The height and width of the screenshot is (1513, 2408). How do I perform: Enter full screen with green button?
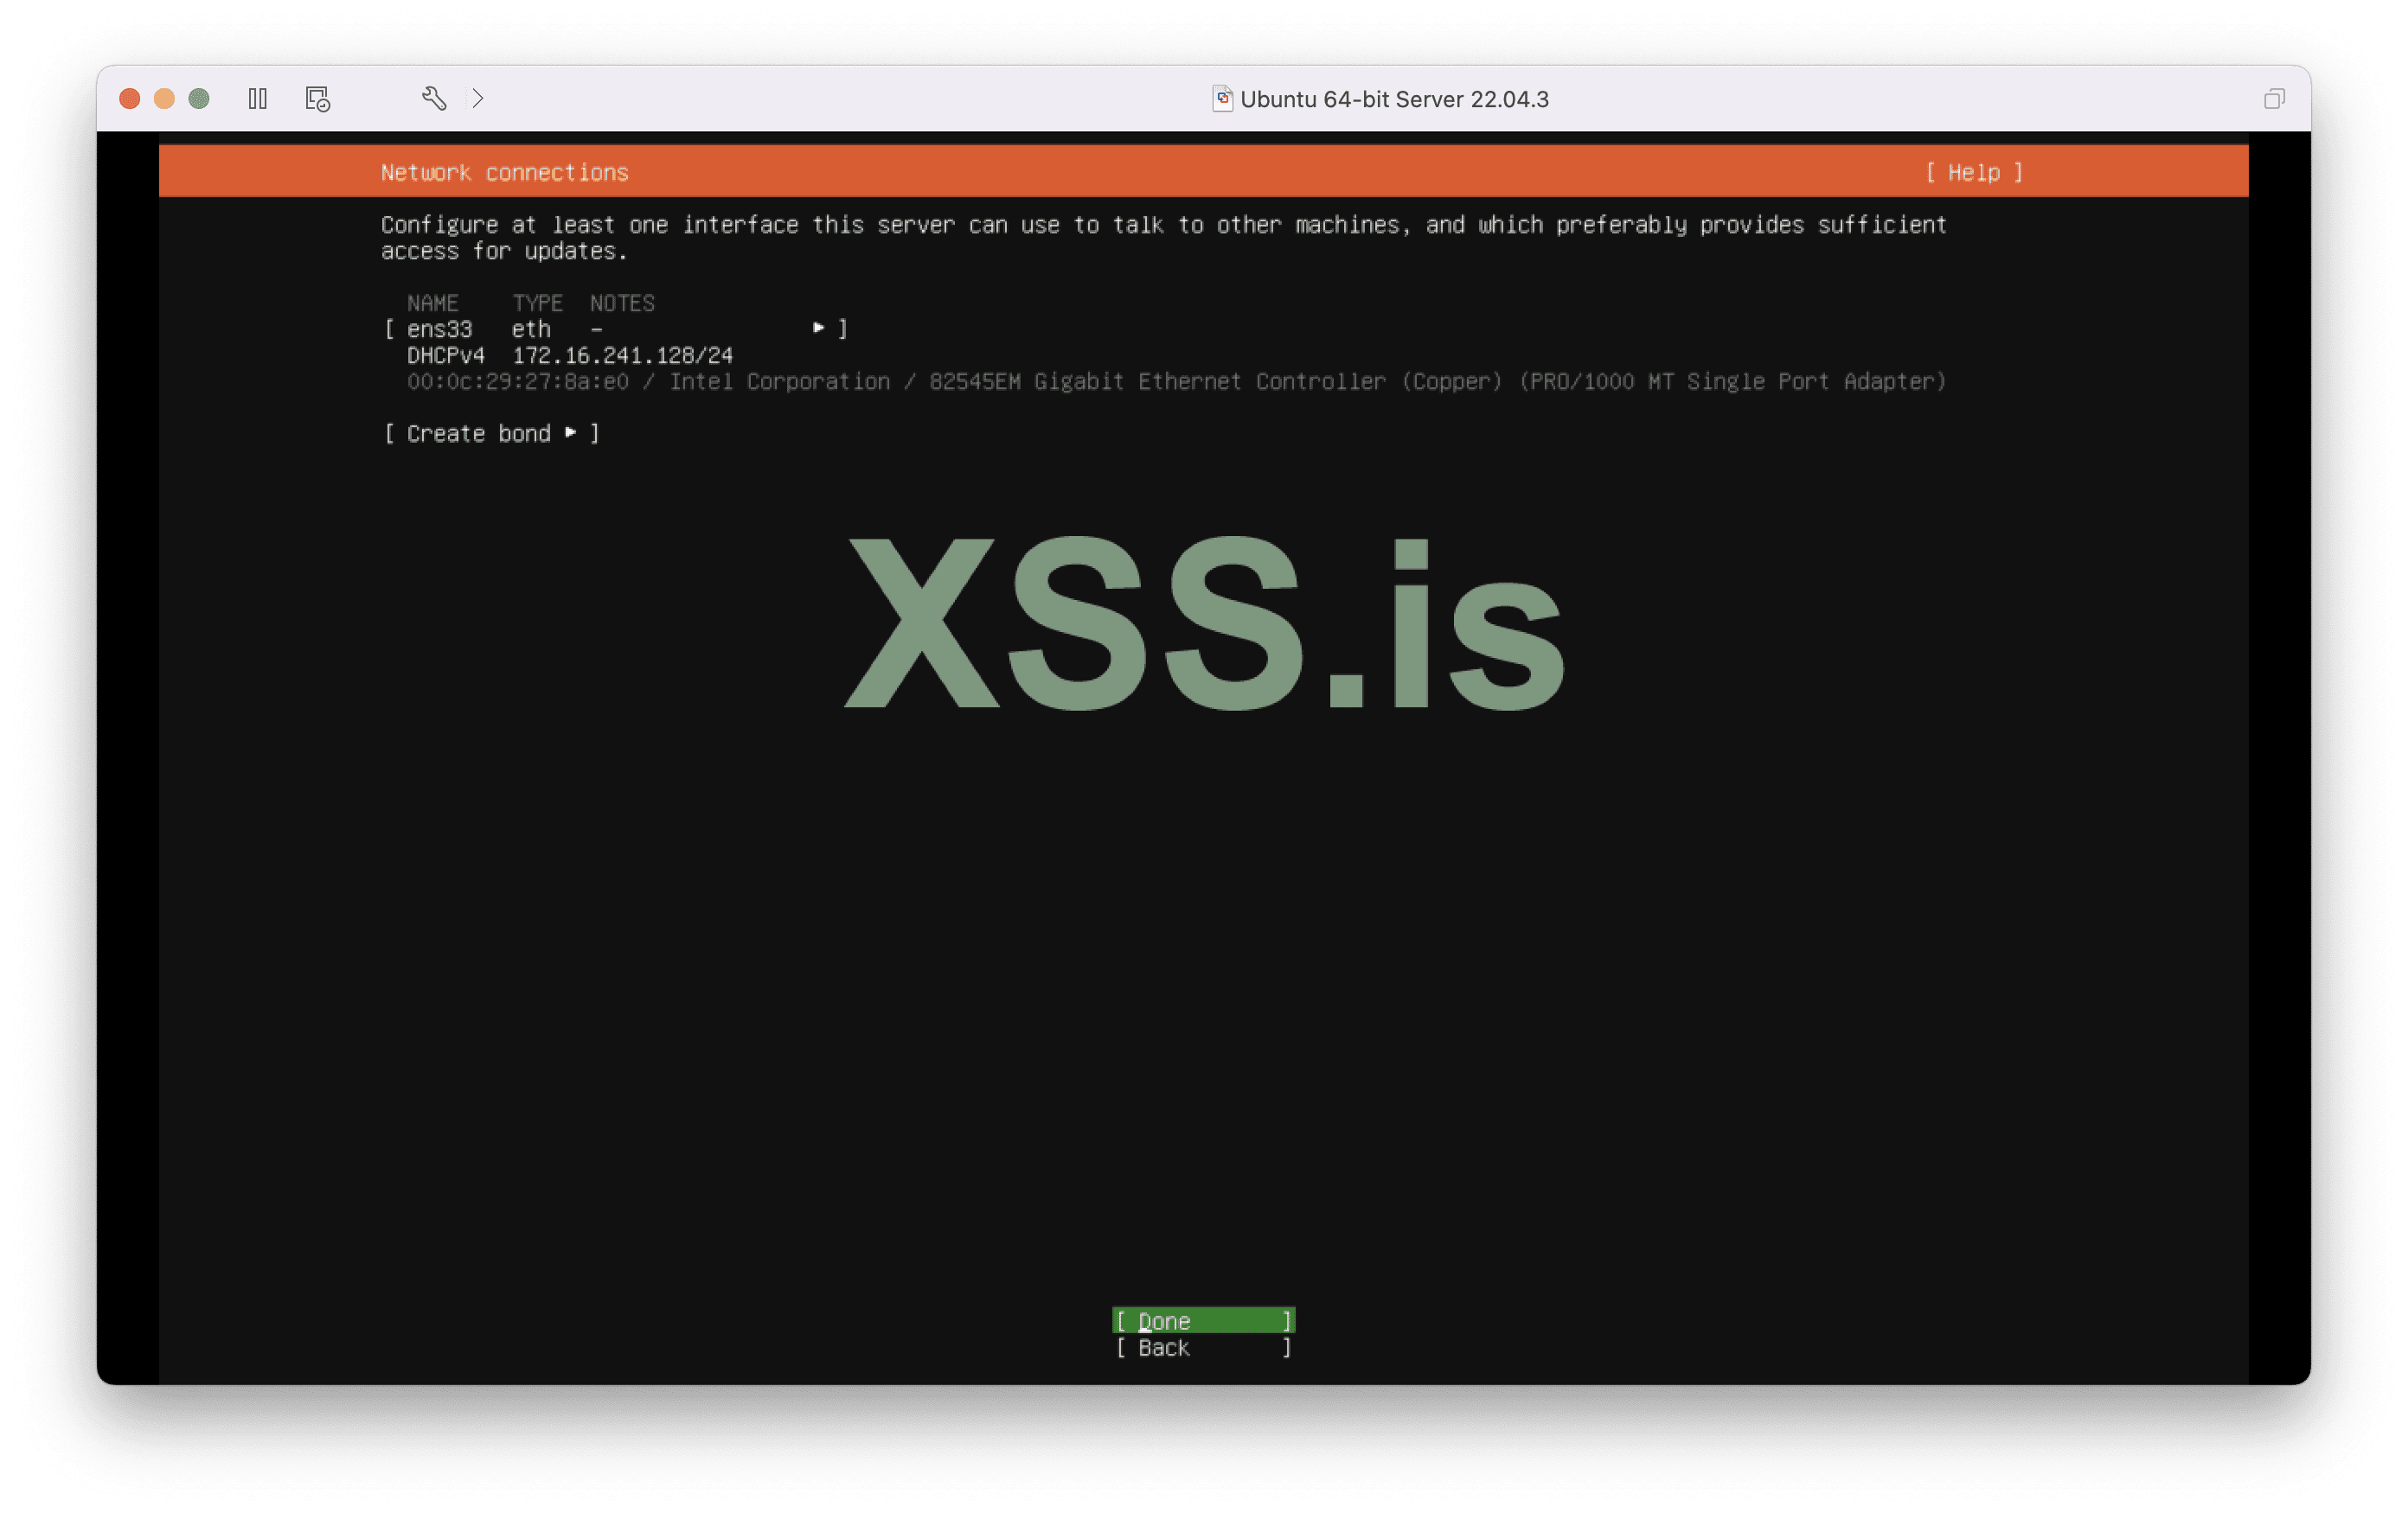click(x=199, y=99)
